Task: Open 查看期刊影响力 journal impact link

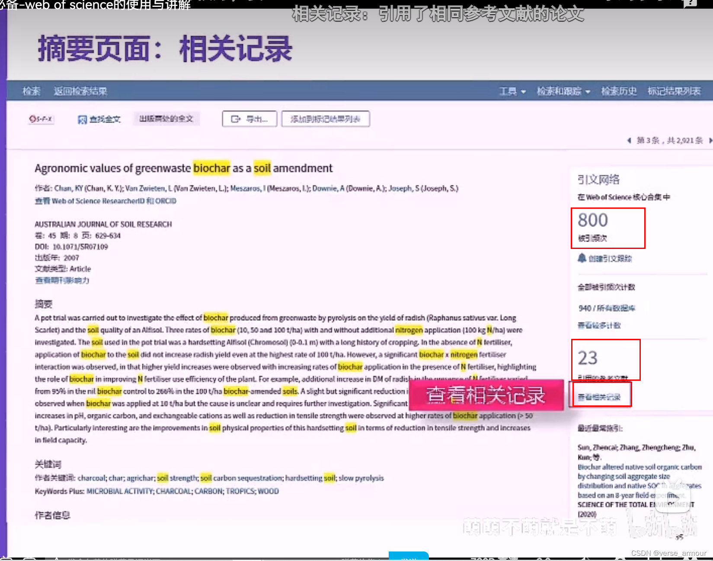Action: pos(62,280)
